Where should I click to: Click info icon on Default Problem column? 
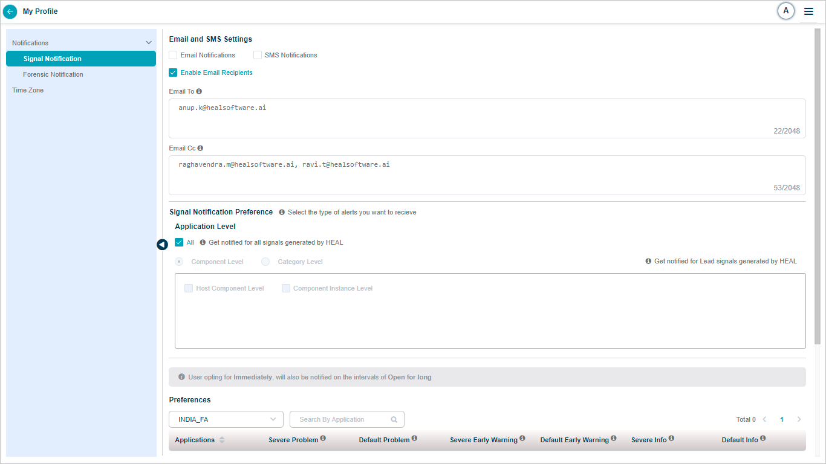coord(414,438)
